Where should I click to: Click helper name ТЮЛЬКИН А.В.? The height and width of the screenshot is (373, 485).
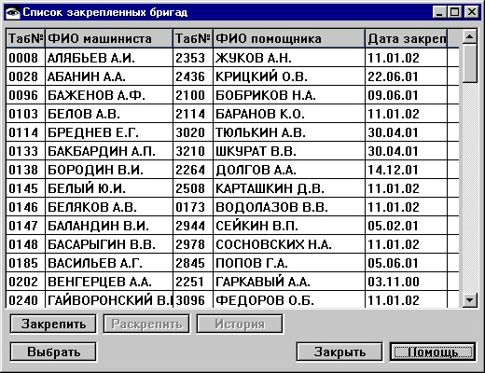pos(260,132)
